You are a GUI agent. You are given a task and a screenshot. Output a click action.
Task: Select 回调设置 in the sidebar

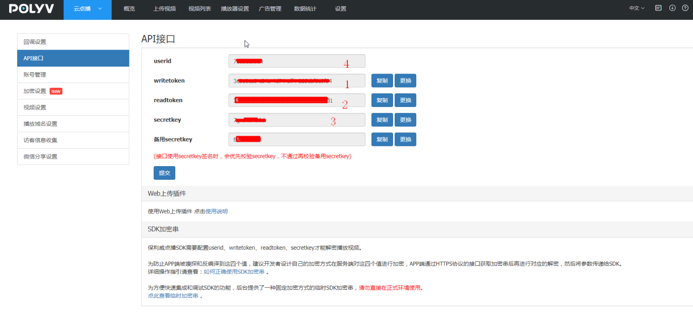pos(35,42)
